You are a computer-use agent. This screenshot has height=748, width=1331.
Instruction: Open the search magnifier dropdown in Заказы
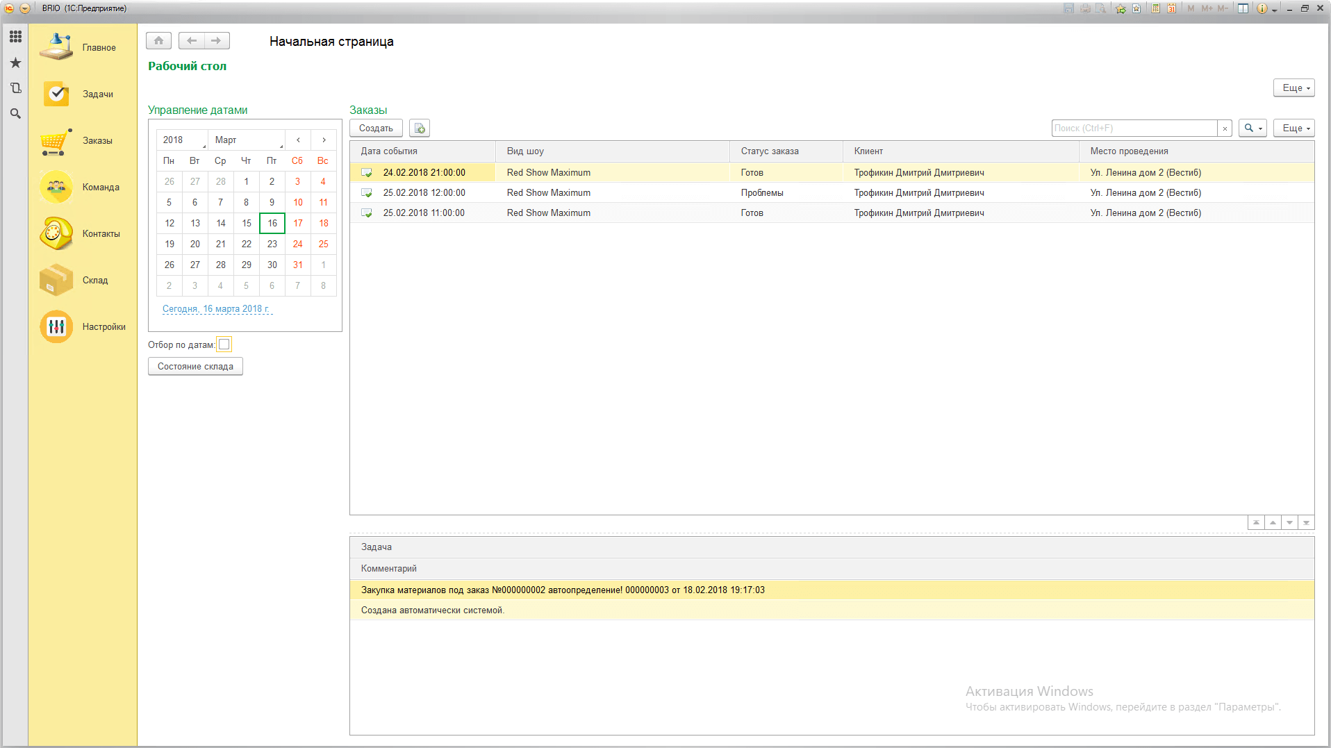pyautogui.click(x=1253, y=128)
